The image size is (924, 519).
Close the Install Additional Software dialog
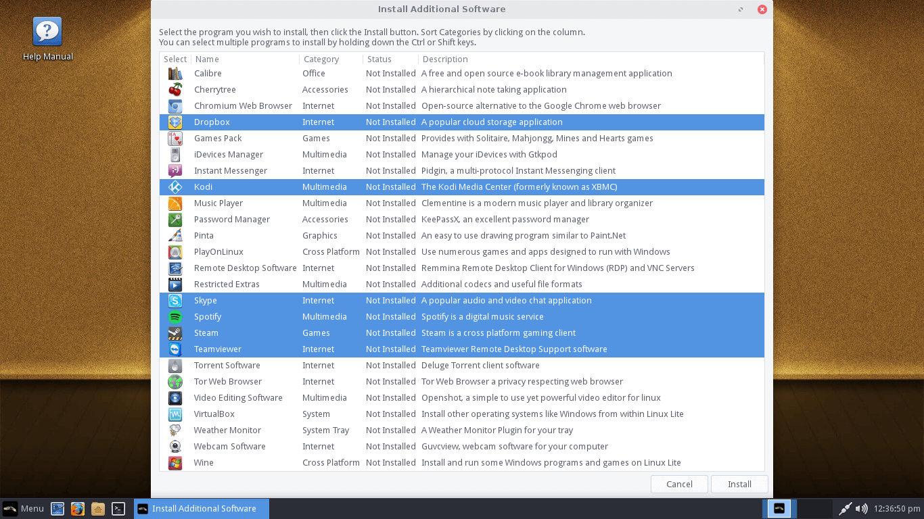tap(762, 9)
